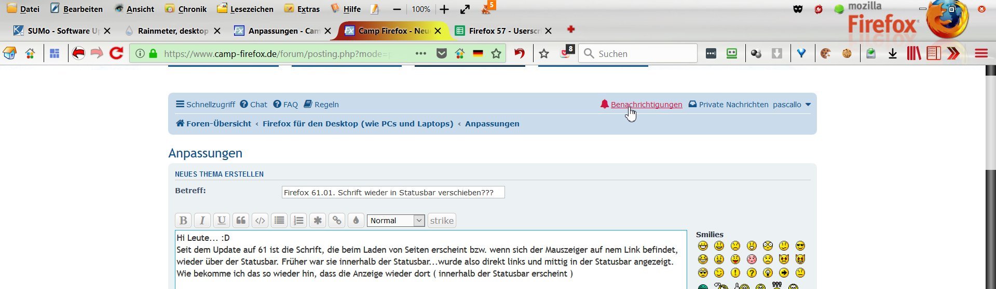Click the pink forward arrow button
This screenshot has width=996, height=289.
97,53
